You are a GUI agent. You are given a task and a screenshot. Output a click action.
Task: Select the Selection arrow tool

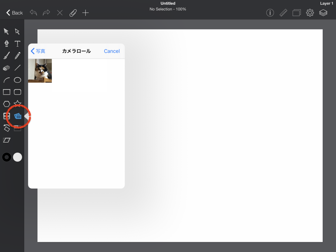6,31
